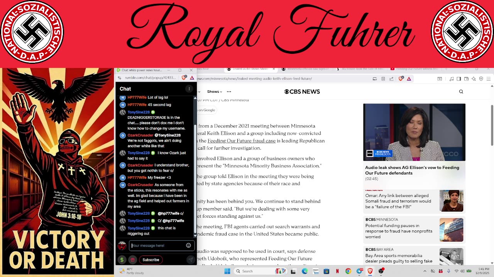
Task: Click the CBS News search magnifier
Action: point(461,92)
